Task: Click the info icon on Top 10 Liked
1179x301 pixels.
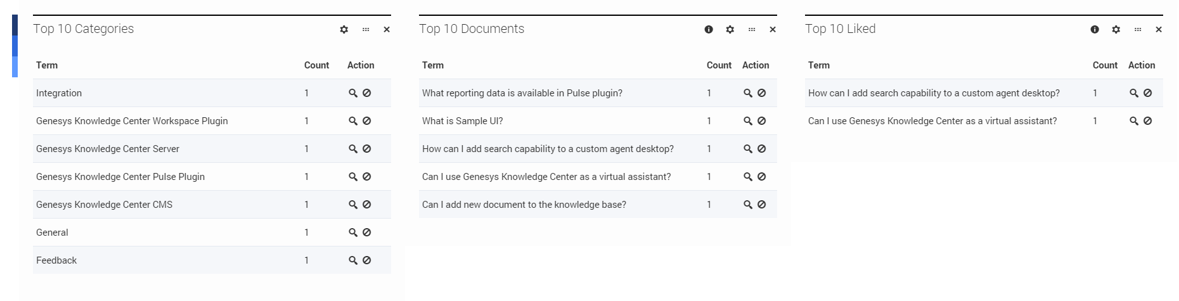Action: coord(1095,29)
